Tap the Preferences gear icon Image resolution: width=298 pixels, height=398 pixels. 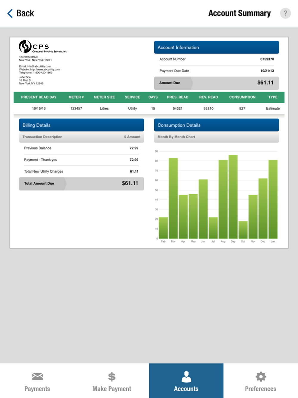pos(261,377)
